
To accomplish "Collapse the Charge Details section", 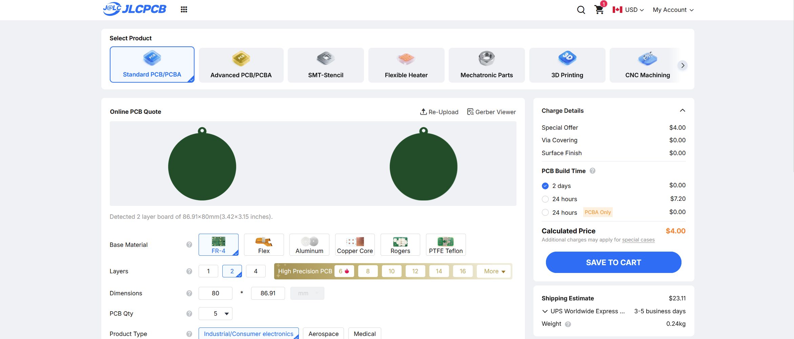I will click(682, 111).
